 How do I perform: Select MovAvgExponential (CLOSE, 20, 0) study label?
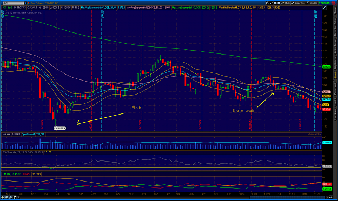[99, 8]
